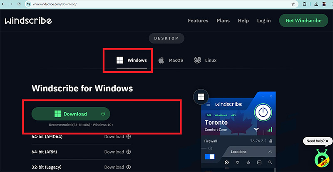Image resolution: width=333 pixels, height=172 pixels.
Task: Click the forward navigation arrow
Action: [x=11, y=4]
